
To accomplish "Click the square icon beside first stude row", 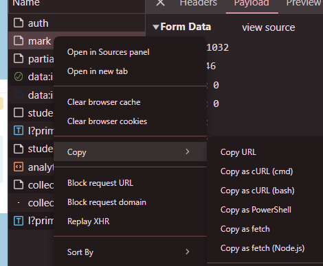I will (19, 112).
